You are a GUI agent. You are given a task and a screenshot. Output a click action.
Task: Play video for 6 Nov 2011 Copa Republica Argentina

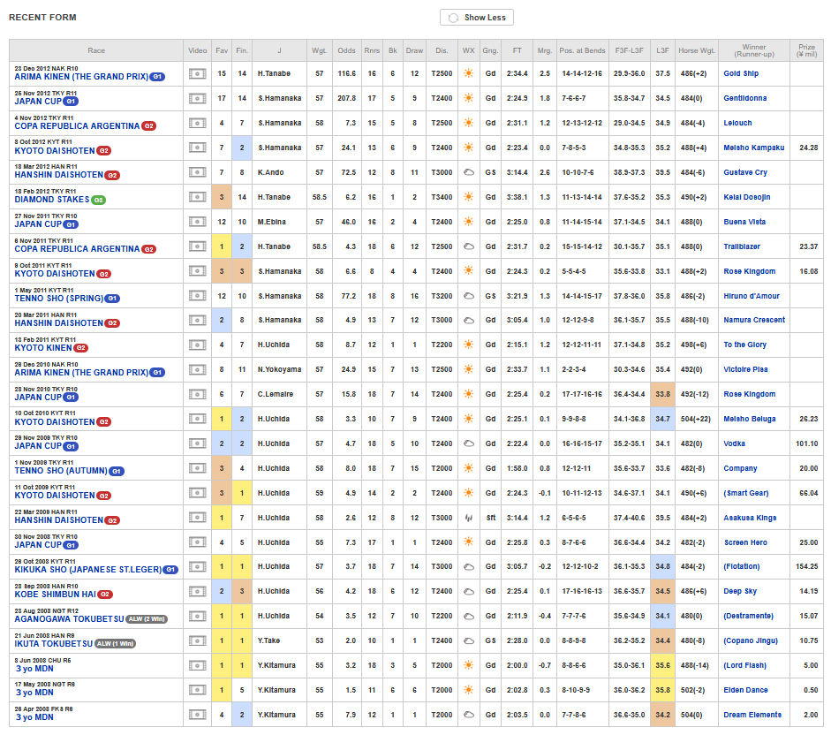197,246
